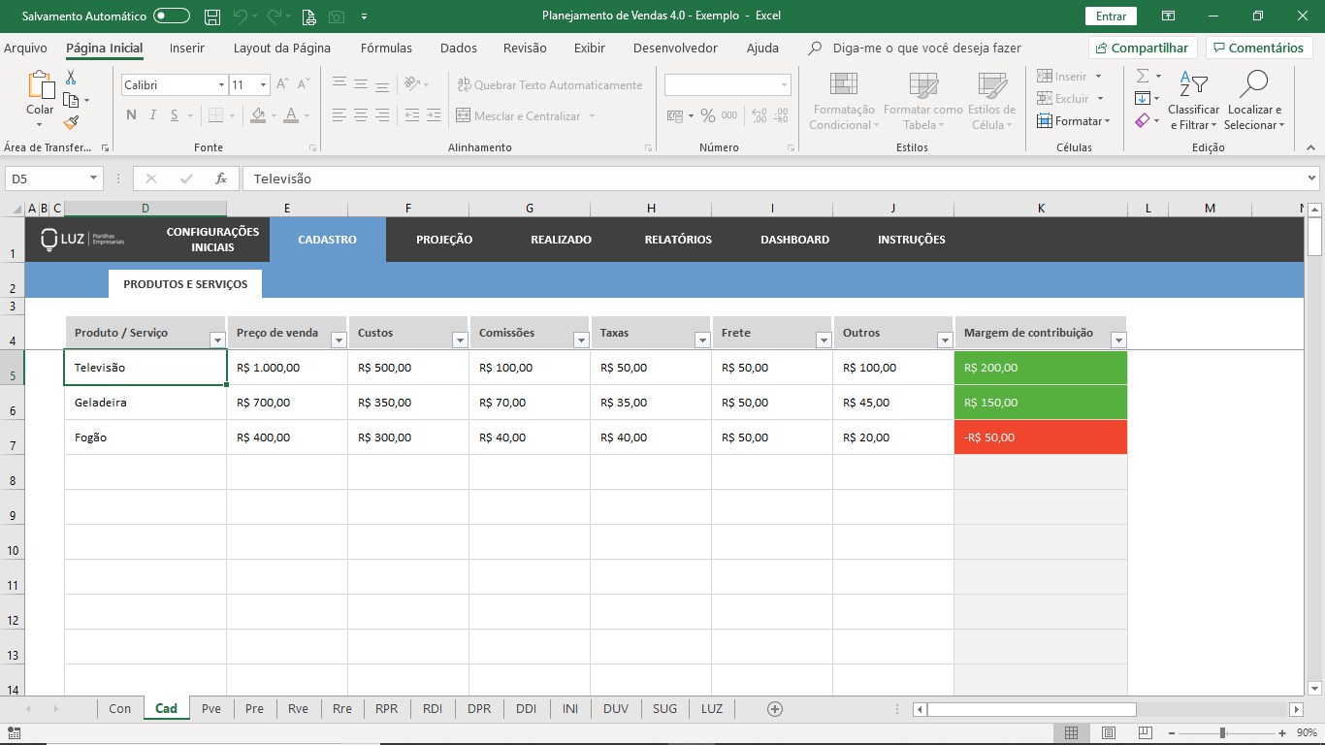Switch to the Pve sheet tab
The image size is (1325, 745).
pyautogui.click(x=211, y=709)
